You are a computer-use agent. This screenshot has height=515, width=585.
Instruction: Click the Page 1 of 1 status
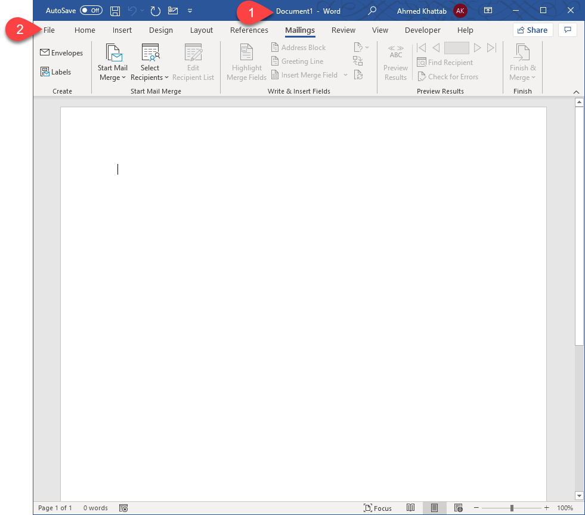click(55, 508)
